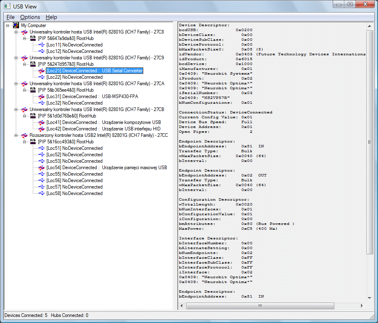Collapse the 27C8 host controller node
Viewport: 378px width, 323px height.
coord(16,32)
